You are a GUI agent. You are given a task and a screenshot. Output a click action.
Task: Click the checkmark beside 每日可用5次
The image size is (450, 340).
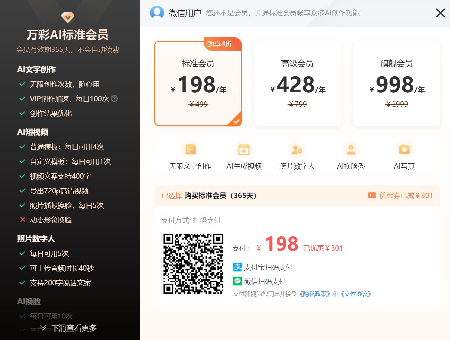point(22,253)
